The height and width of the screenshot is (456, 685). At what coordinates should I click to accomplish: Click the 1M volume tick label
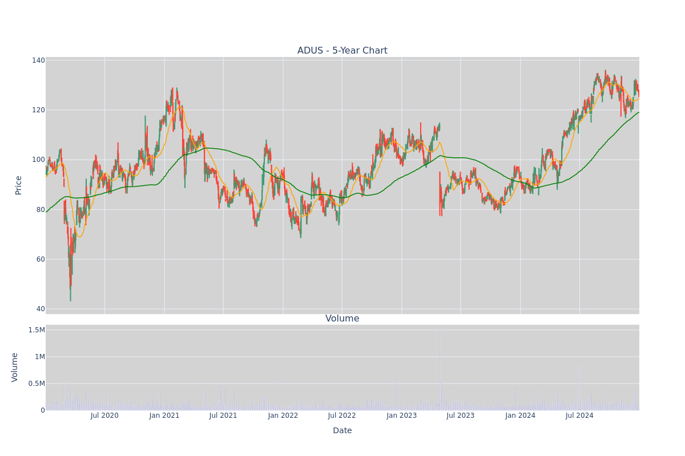pos(39,357)
